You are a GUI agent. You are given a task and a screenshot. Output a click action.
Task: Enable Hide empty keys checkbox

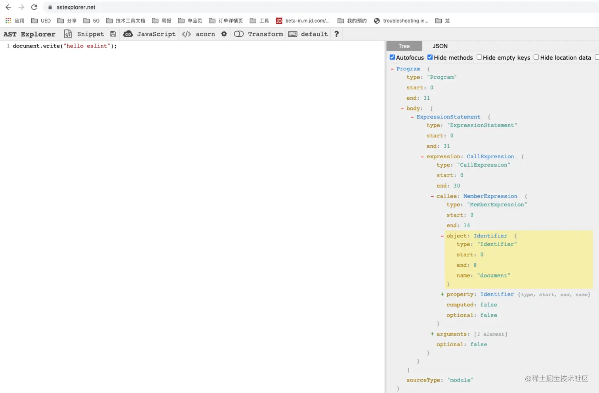coord(479,57)
